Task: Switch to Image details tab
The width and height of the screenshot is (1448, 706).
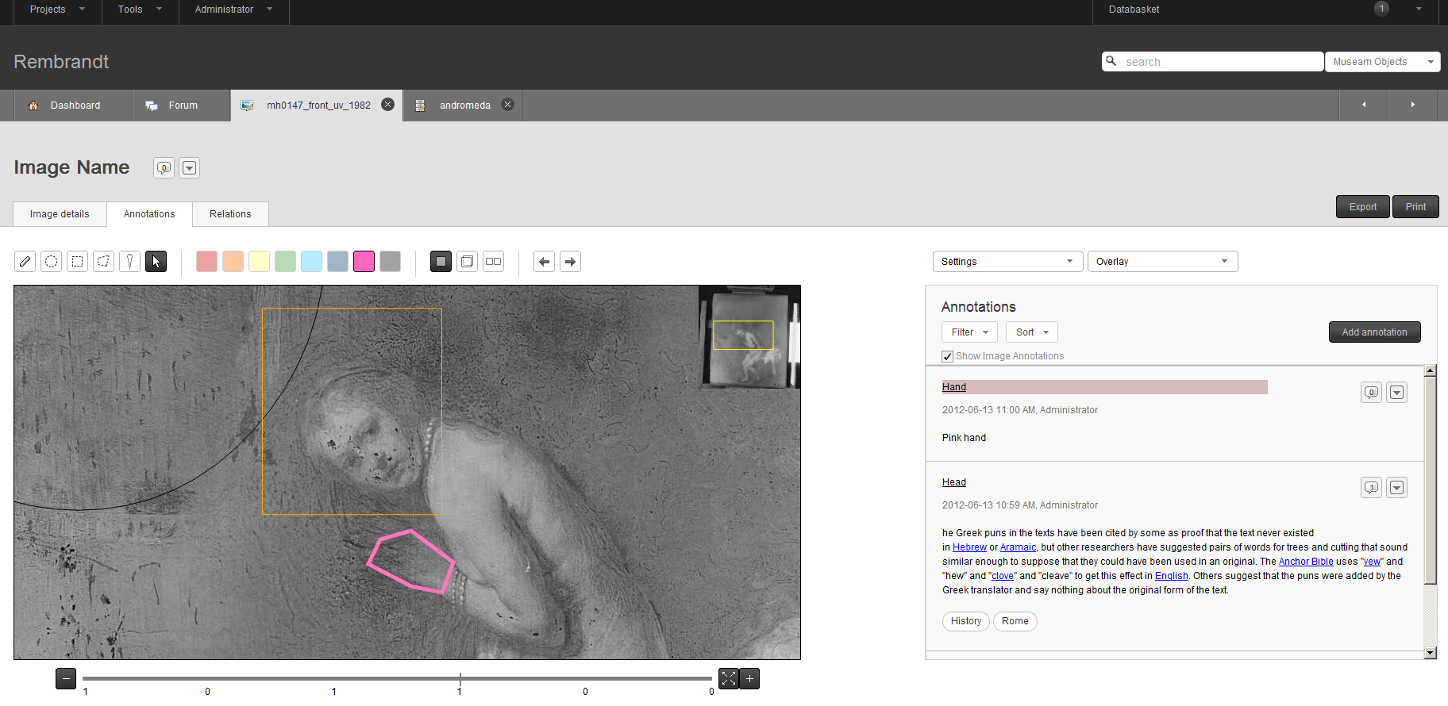Action: pyautogui.click(x=60, y=214)
